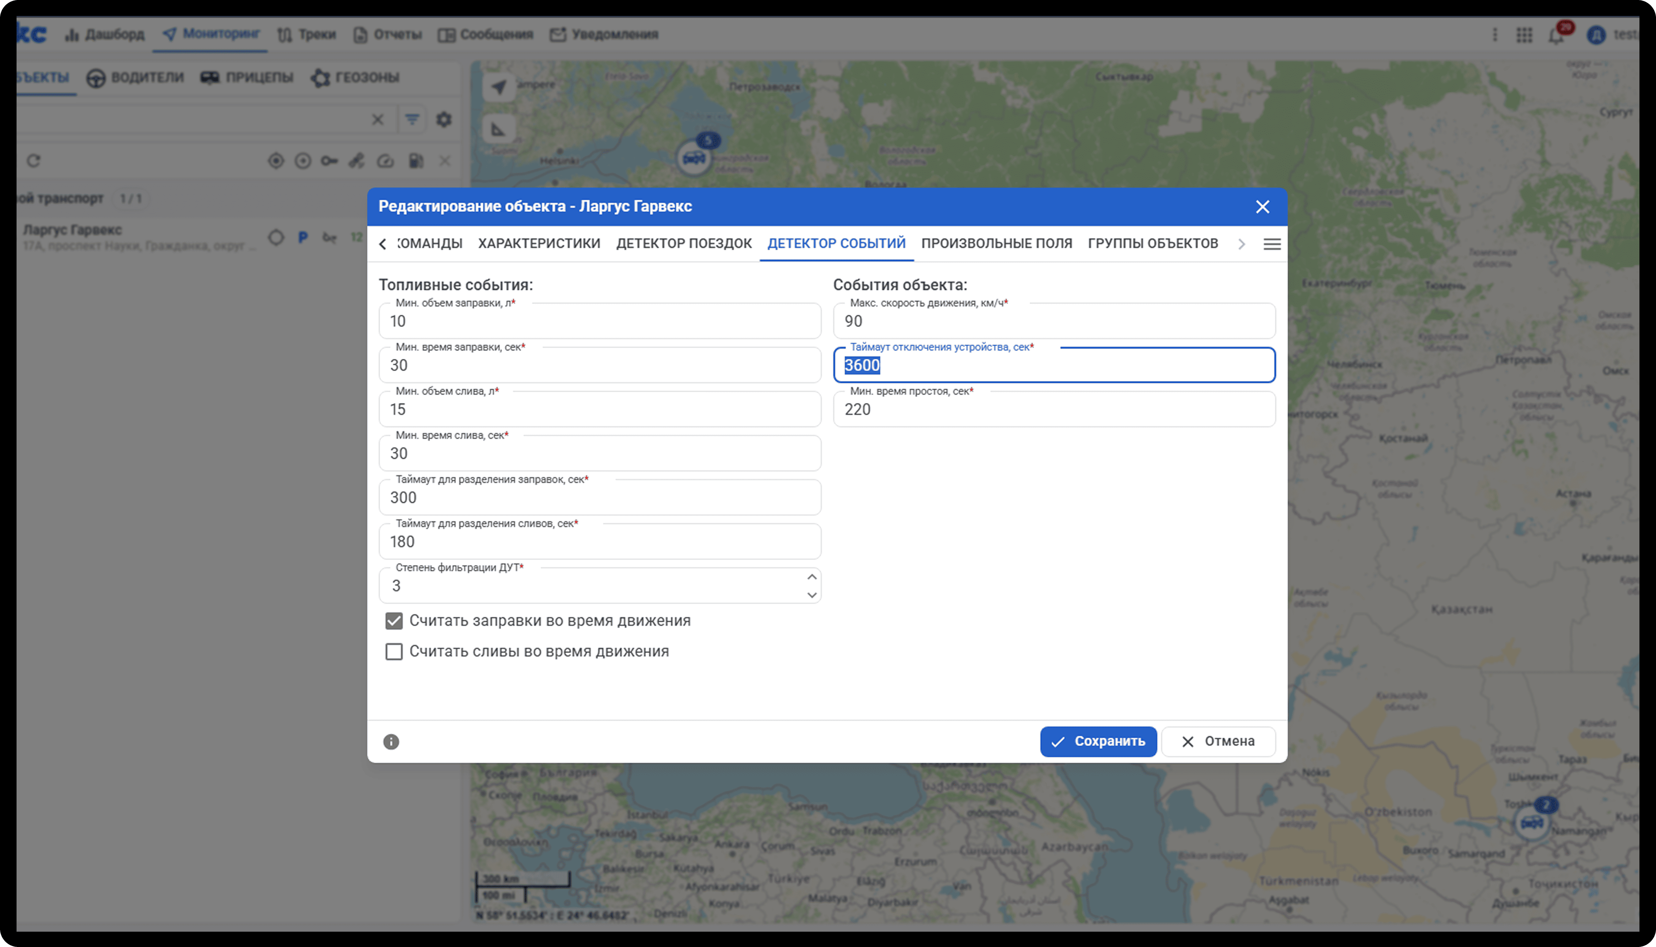
Task: Uncheck 'Считать заправки во время движения'
Action: [x=394, y=621]
